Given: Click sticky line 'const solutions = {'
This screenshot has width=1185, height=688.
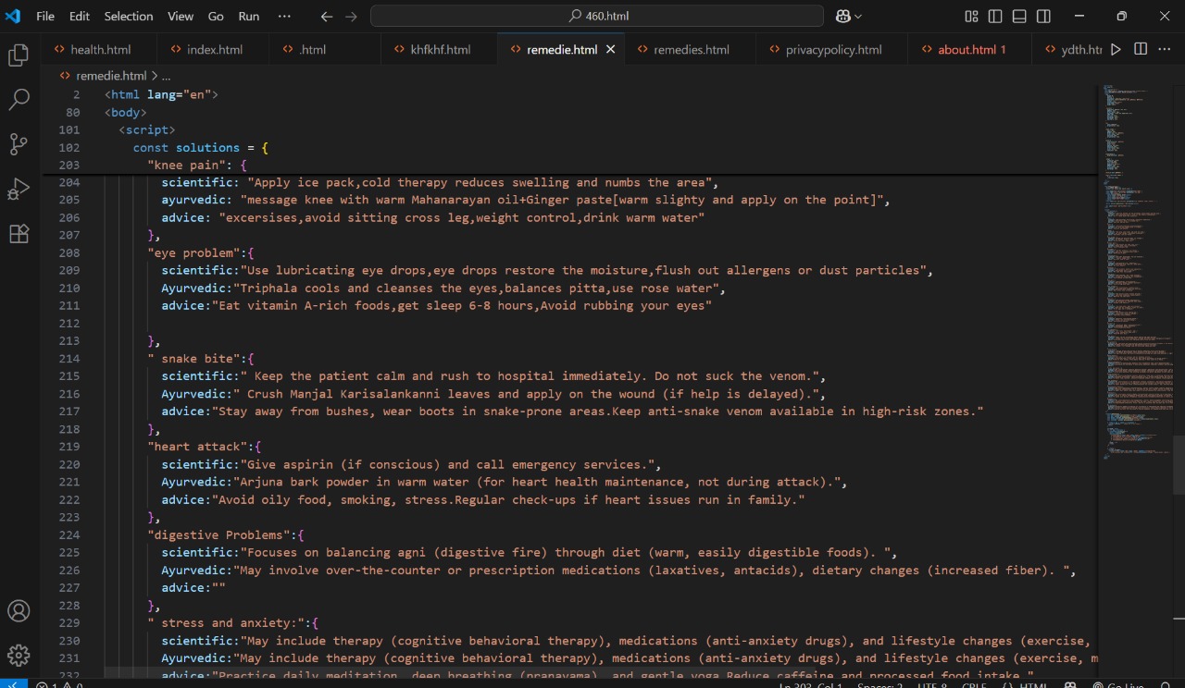Looking at the screenshot, I should tap(200, 147).
